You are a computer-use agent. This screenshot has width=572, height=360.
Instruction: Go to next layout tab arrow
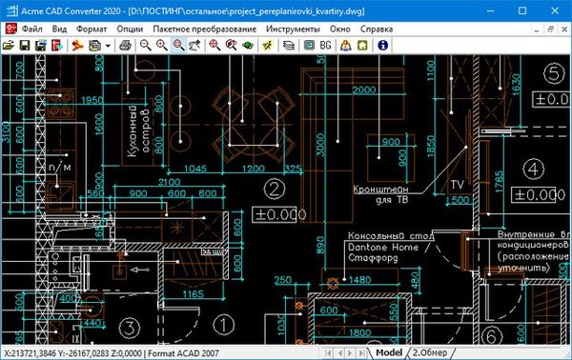pos(350,353)
